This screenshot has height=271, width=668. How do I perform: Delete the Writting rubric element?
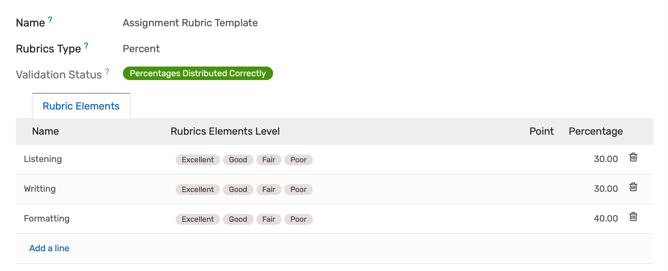click(633, 187)
